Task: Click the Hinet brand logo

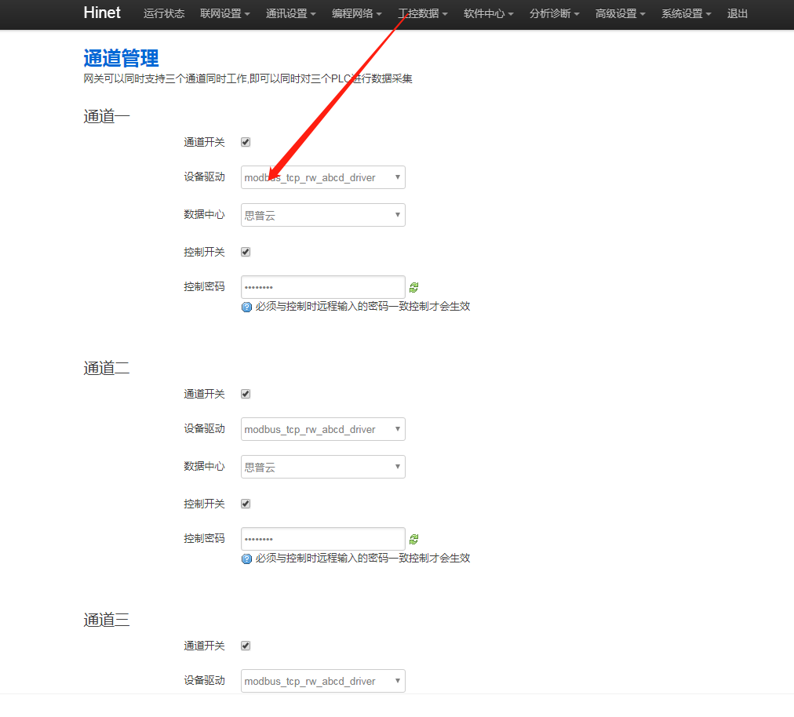Action: [102, 13]
